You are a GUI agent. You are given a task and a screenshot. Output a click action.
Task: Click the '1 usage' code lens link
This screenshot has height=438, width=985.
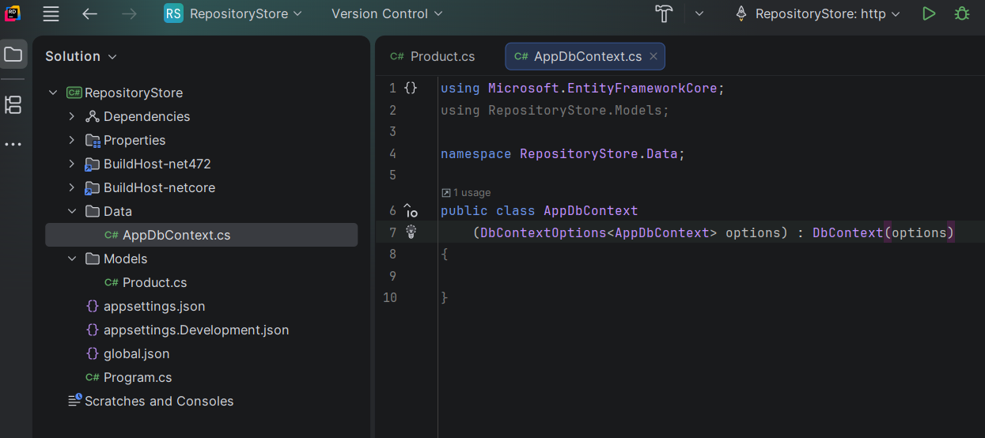[466, 192]
